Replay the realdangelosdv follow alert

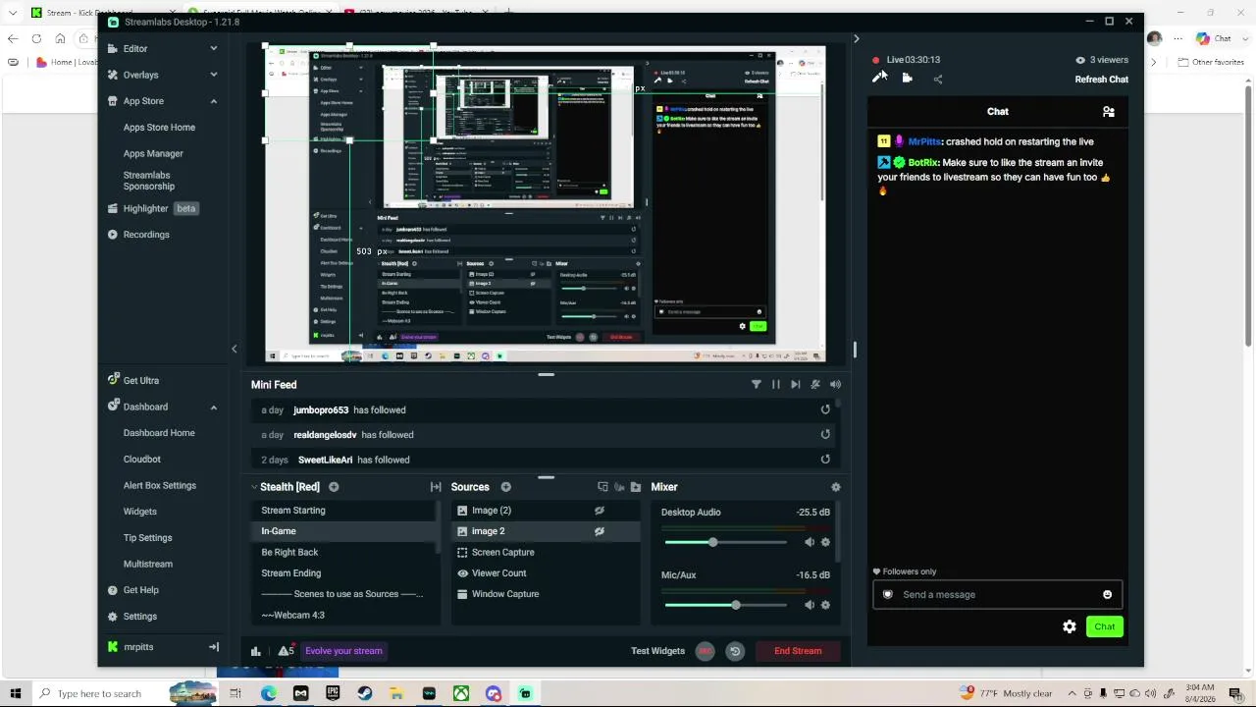[825, 434]
